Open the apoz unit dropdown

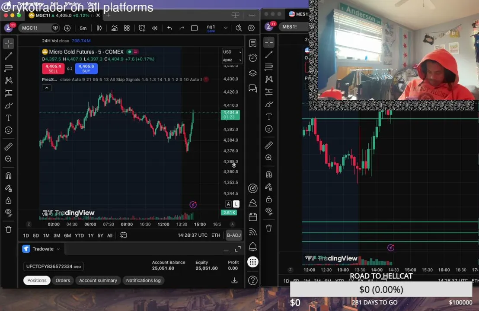232,60
